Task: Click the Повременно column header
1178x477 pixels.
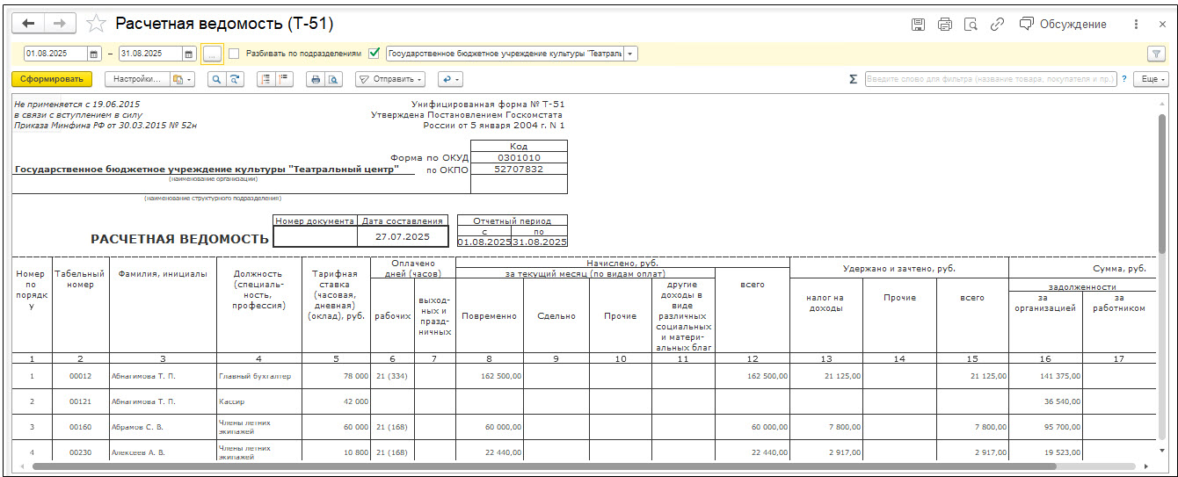Action: point(490,315)
